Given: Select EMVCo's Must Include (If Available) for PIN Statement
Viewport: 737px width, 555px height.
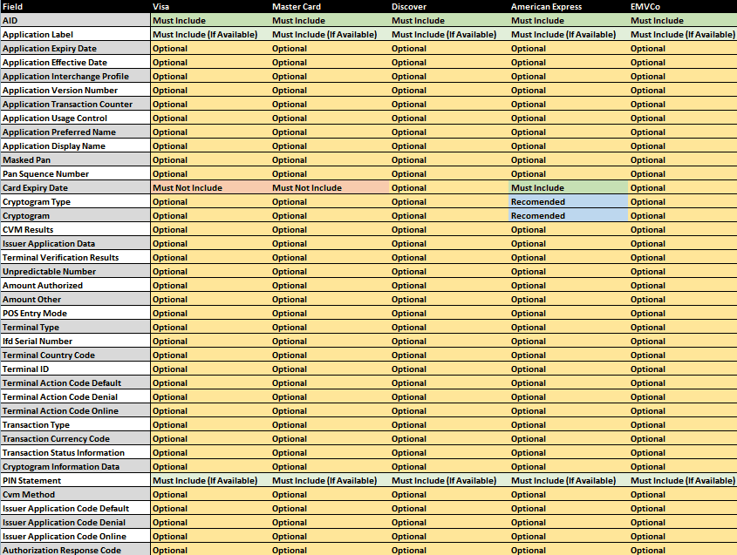Looking at the screenshot, I should click(x=683, y=480).
